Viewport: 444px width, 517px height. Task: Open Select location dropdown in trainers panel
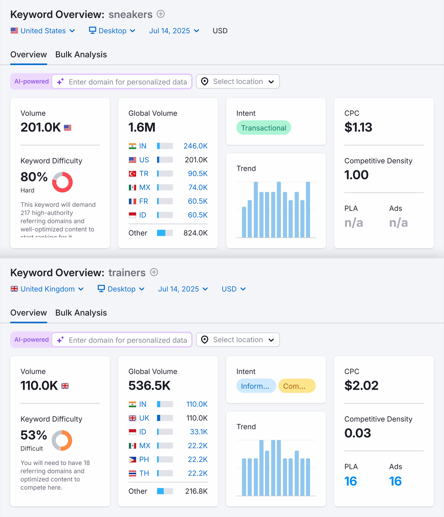coord(238,340)
